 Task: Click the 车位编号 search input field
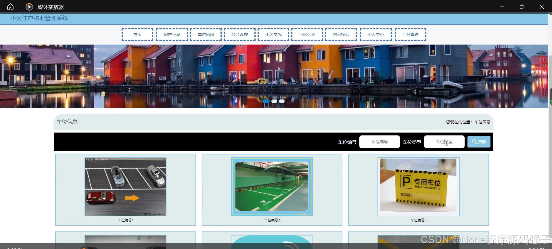379,142
